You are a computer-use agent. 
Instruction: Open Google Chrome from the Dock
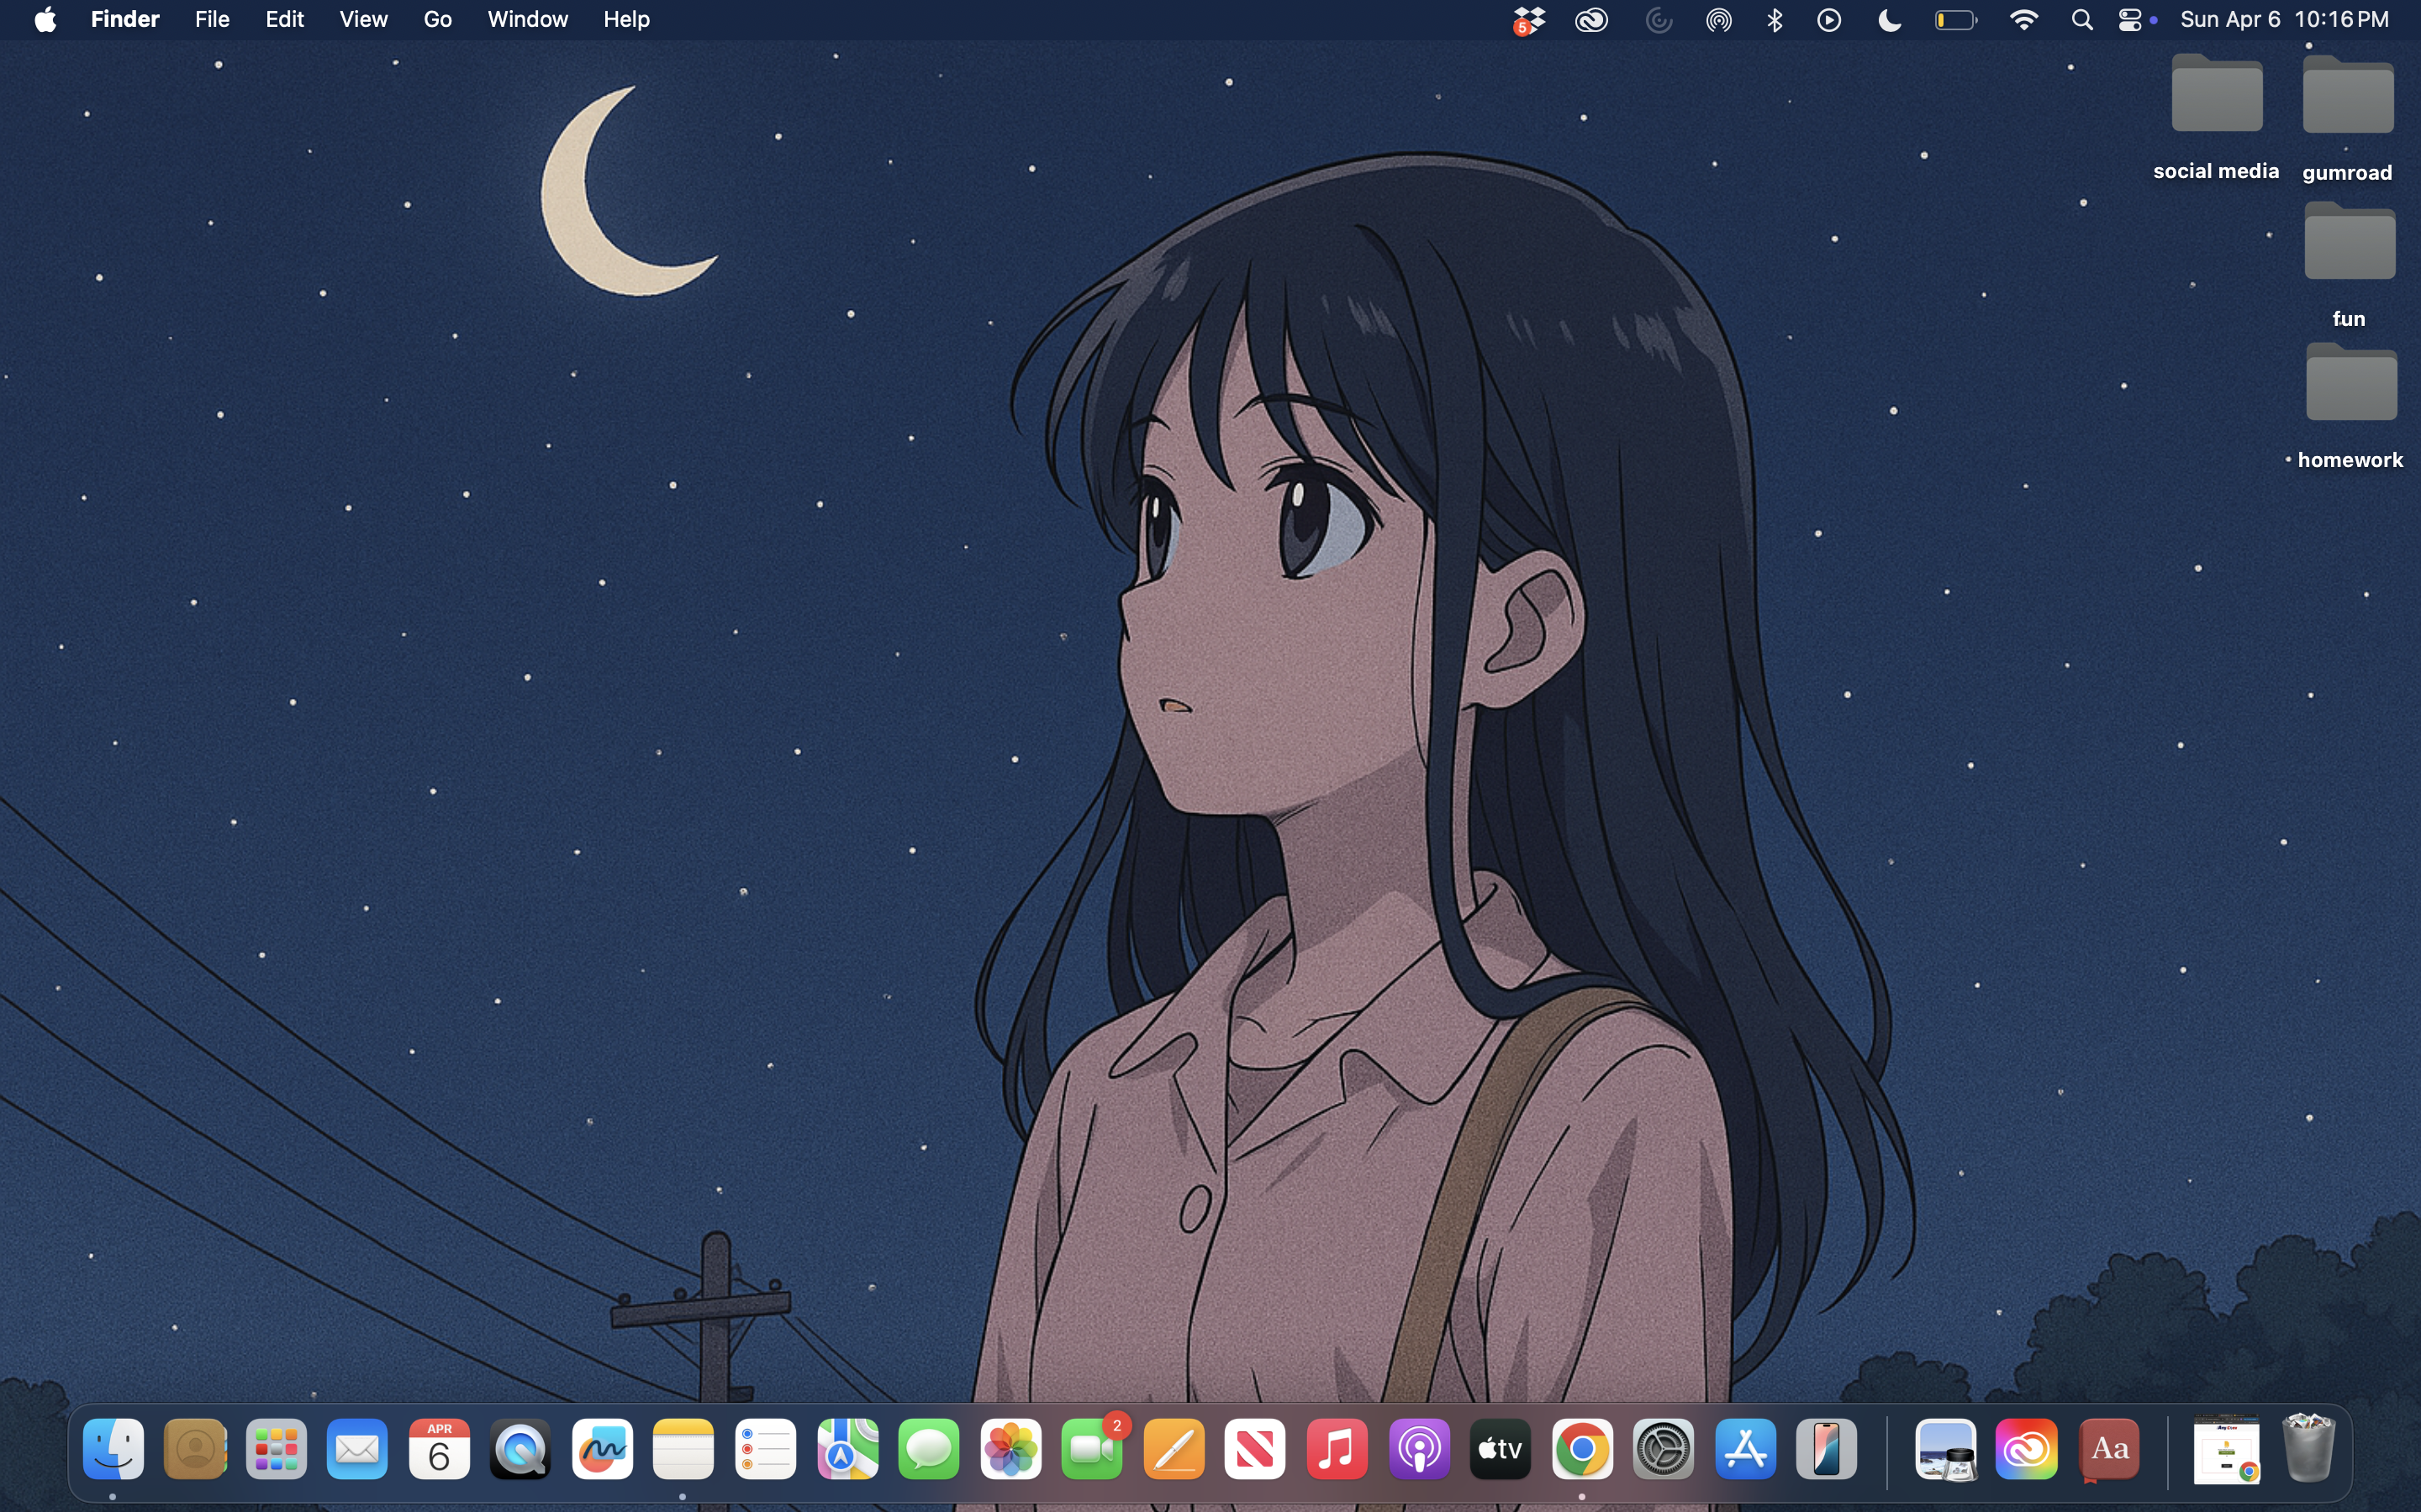click(x=1582, y=1449)
